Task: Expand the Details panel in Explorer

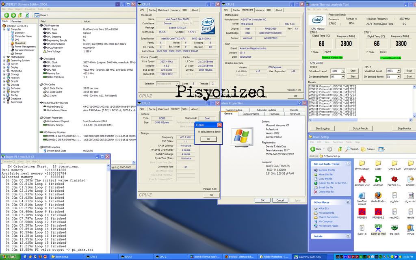Action: [x=348, y=236]
